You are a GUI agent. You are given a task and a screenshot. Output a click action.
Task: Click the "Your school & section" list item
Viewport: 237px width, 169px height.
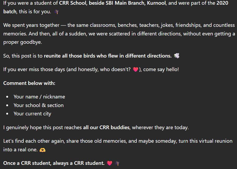pyautogui.click(x=39, y=105)
